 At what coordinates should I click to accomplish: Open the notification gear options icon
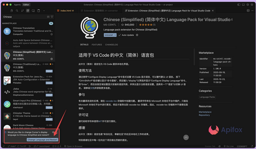tap(53, 132)
